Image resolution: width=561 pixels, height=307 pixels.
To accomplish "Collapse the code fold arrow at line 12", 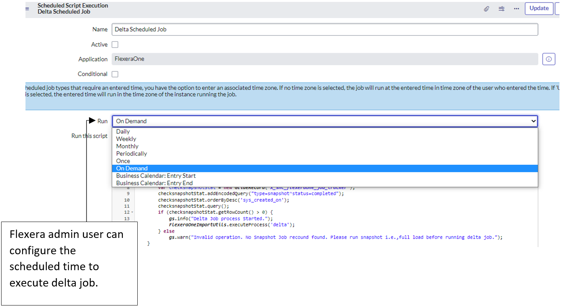I will (132, 213).
